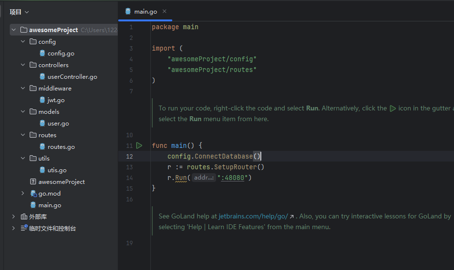Image resolution: width=454 pixels, height=270 pixels.
Task: Expand the go.mod tree node
Action: (23, 194)
